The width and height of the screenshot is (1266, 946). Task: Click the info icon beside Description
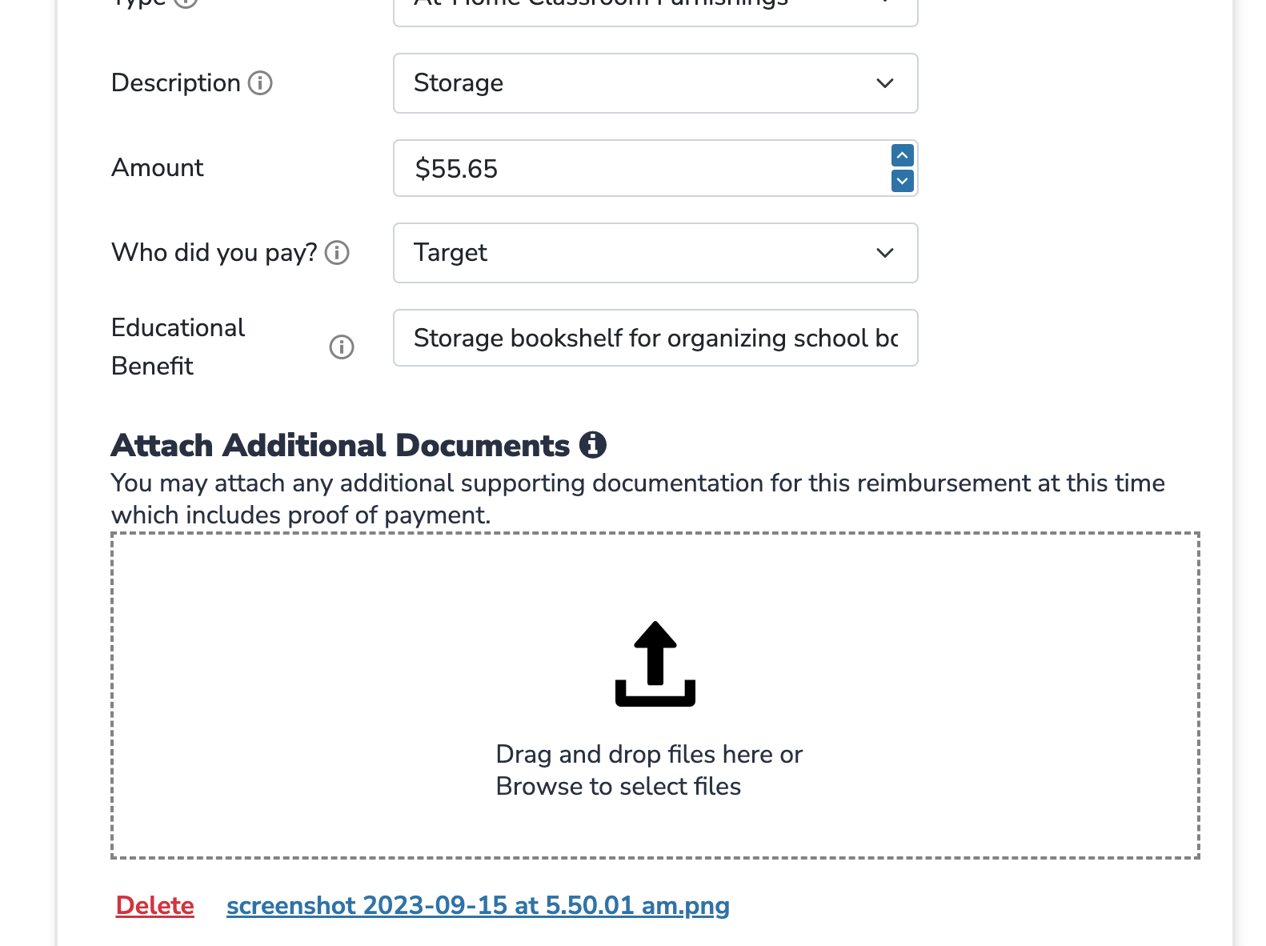260,83
